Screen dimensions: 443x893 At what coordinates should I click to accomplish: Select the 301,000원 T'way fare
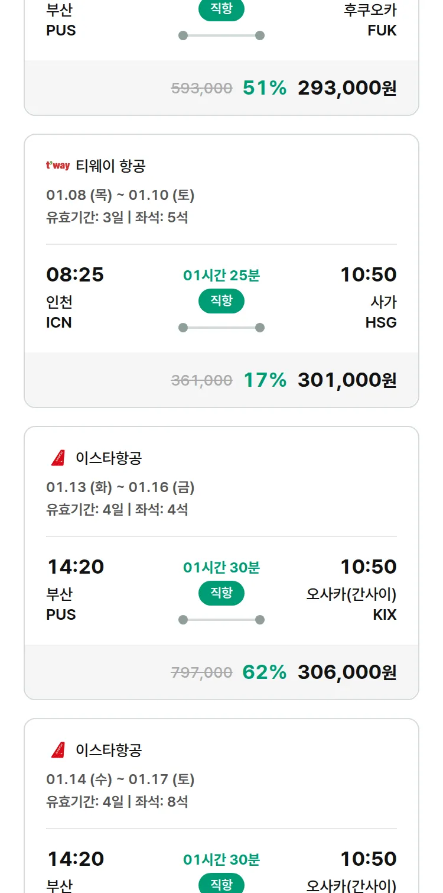(x=347, y=380)
